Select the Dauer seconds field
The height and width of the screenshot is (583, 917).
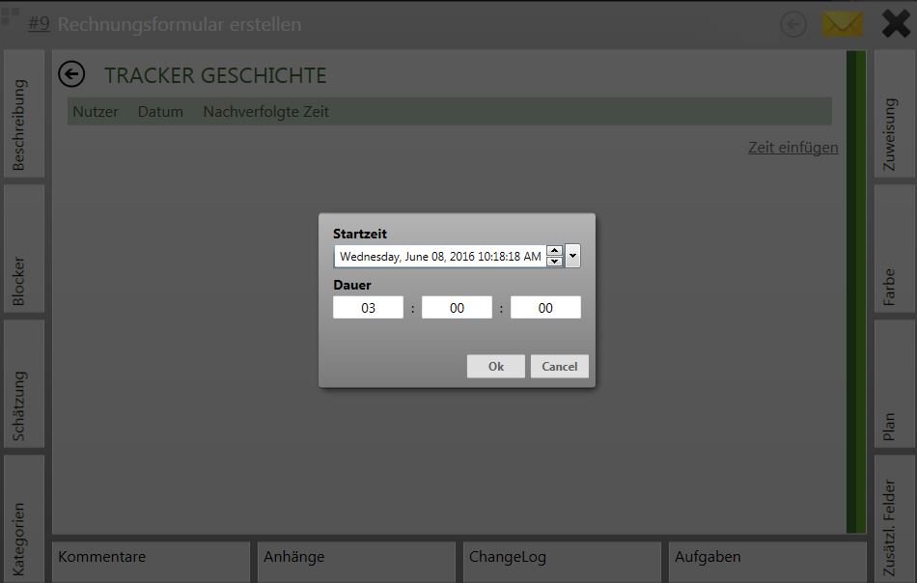[545, 308]
